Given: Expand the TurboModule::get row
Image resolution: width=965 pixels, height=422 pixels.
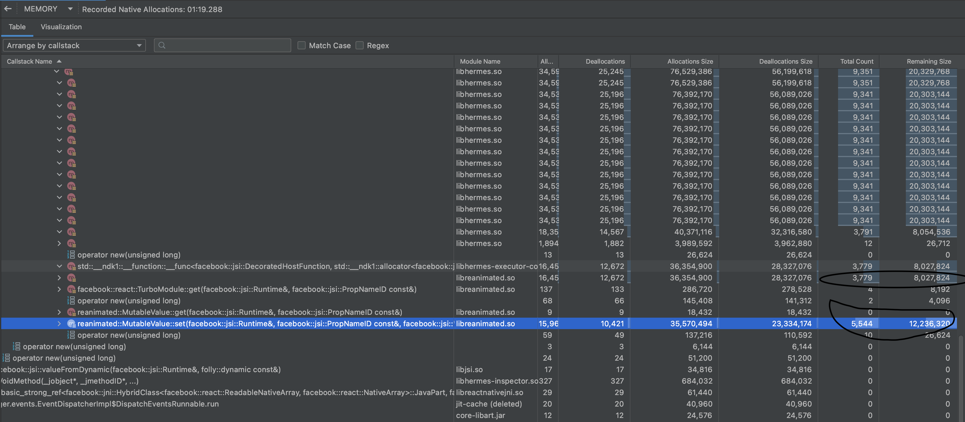Looking at the screenshot, I should (59, 289).
